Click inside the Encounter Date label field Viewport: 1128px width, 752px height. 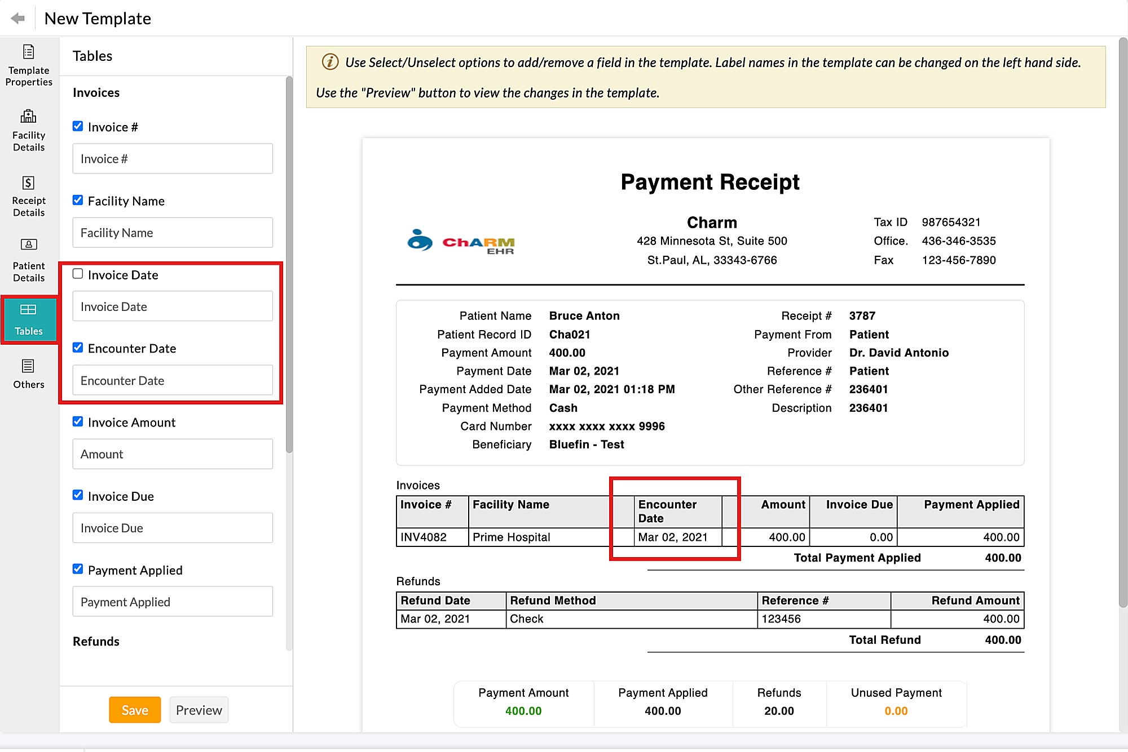coord(172,380)
